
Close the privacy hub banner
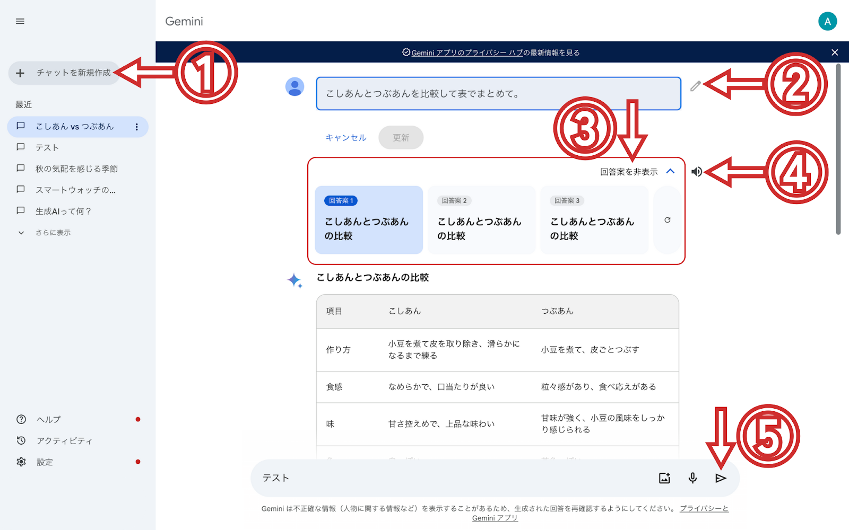(x=835, y=52)
